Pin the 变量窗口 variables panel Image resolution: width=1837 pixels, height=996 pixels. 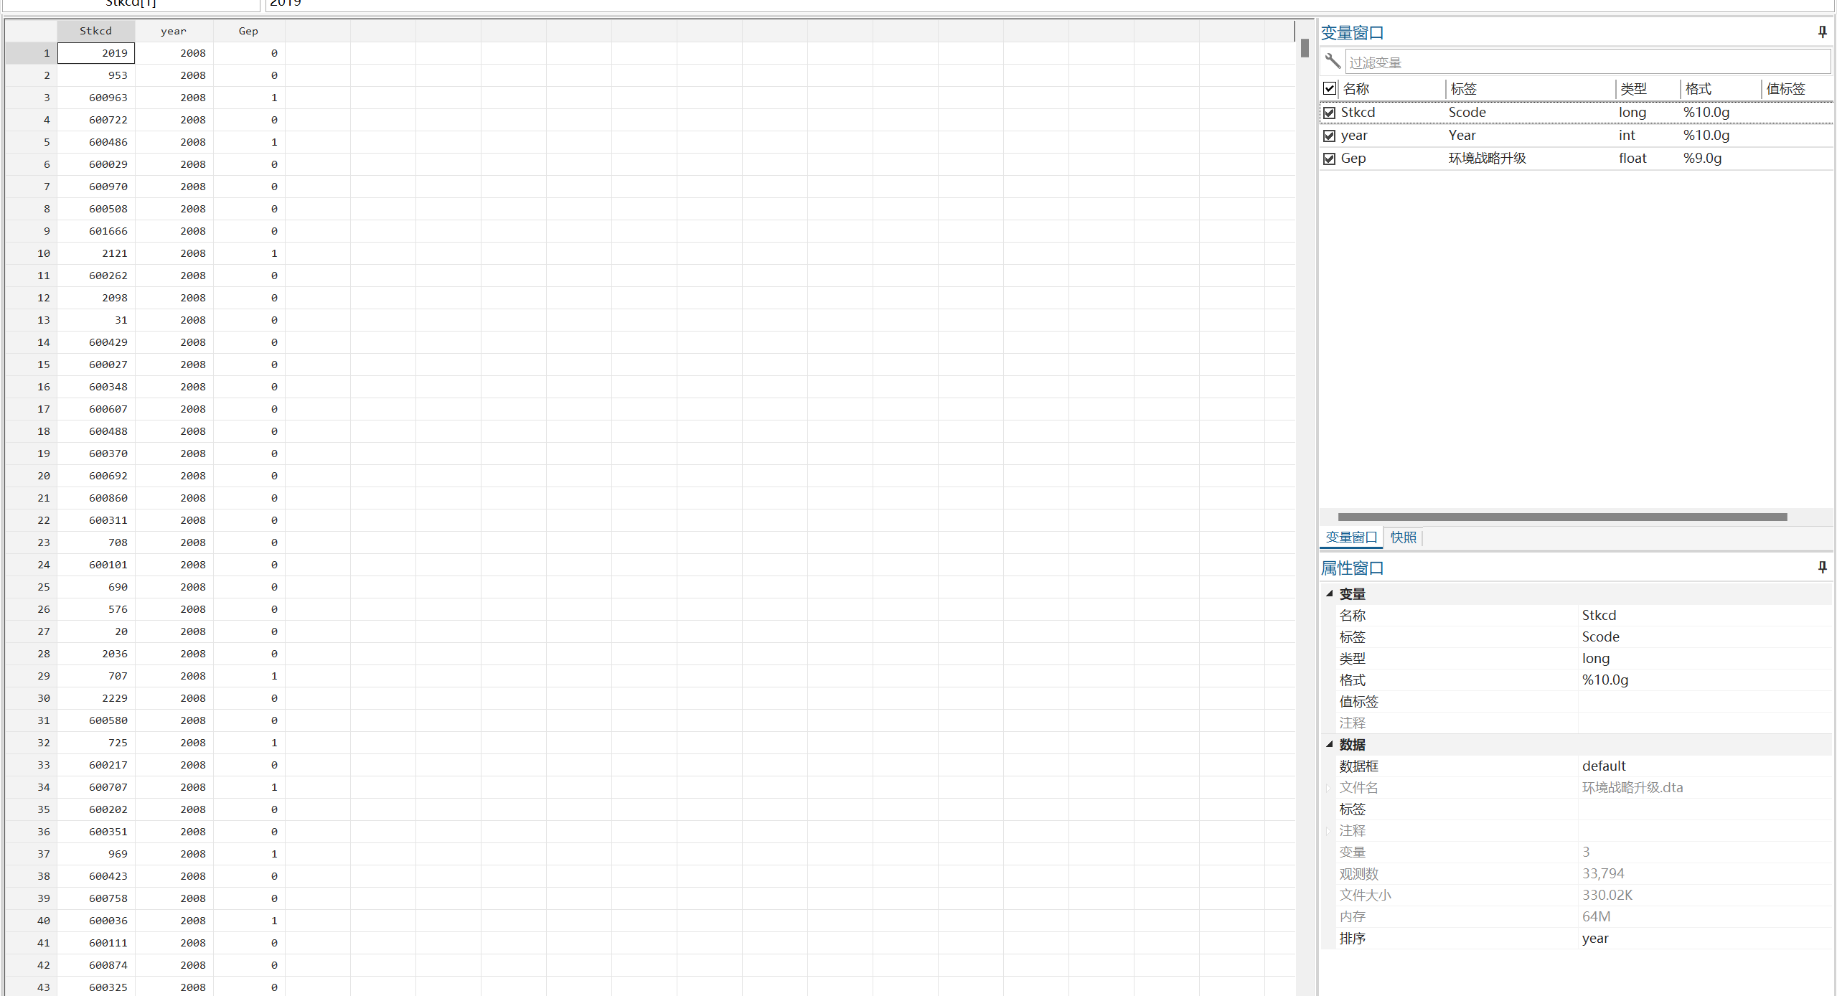click(1822, 32)
